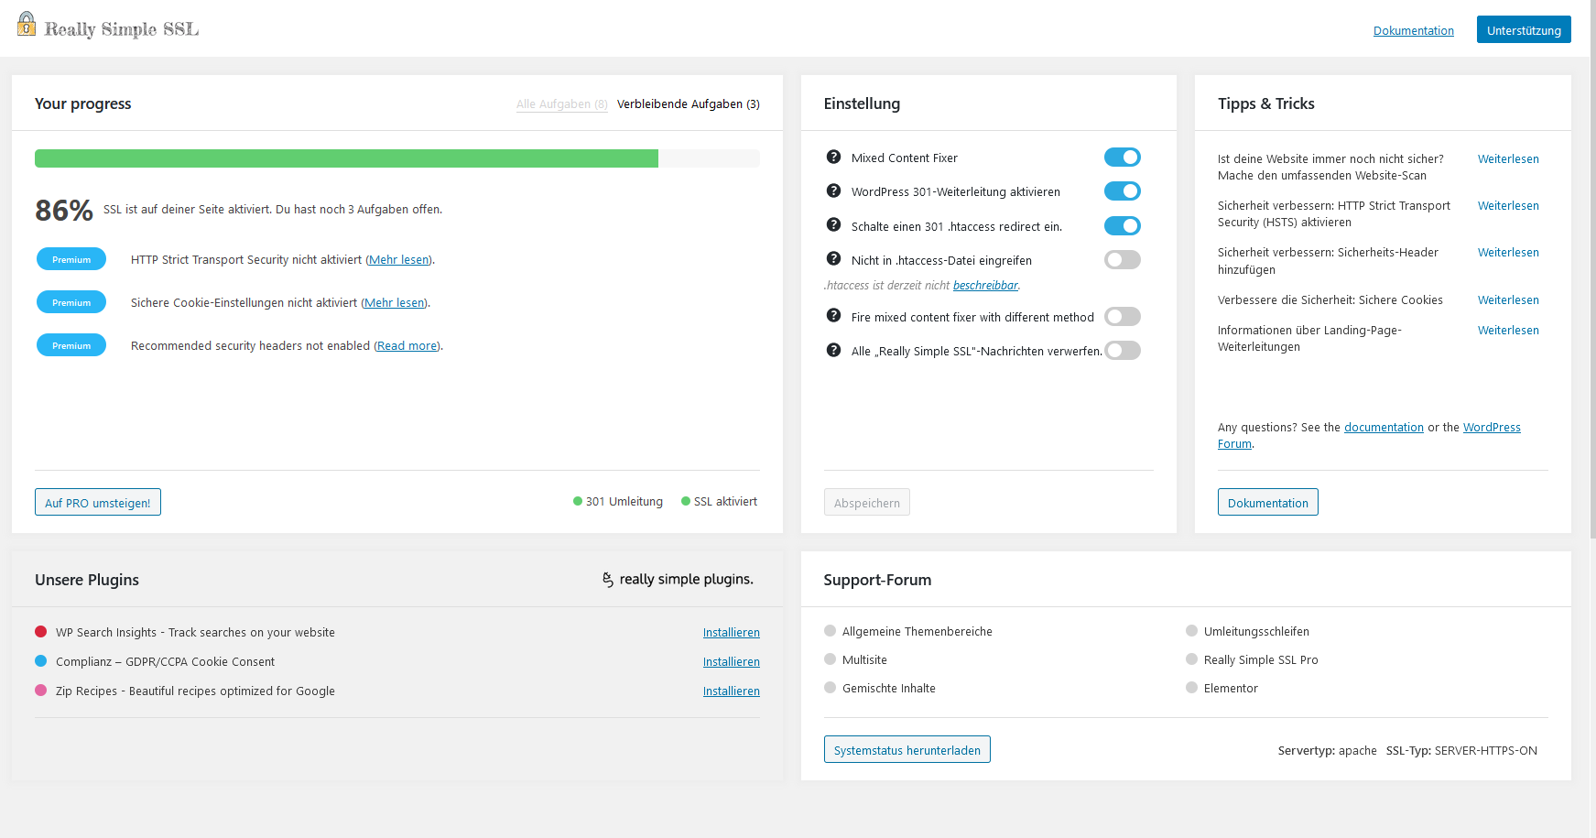
Task: Toggle WordPress 301-Weiterleitung aktivieren switch
Action: coord(1123,191)
